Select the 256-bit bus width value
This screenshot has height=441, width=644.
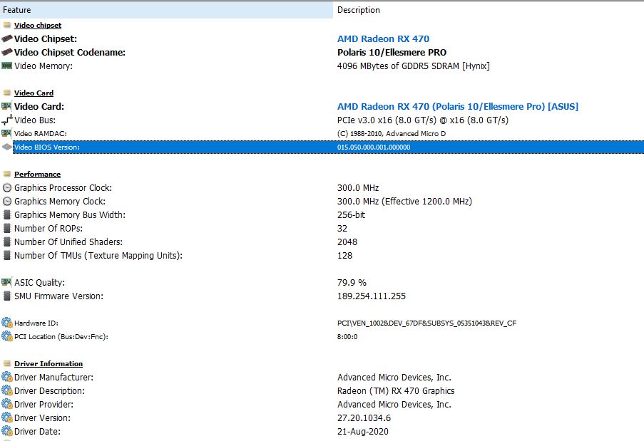click(351, 215)
